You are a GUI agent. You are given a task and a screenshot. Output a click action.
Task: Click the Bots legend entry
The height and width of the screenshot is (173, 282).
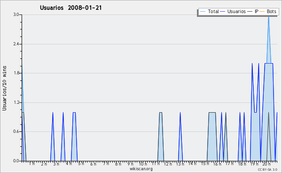pyautogui.click(x=268, y=11)
